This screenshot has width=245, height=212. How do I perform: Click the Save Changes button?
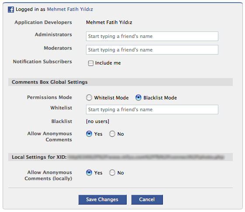103,199
